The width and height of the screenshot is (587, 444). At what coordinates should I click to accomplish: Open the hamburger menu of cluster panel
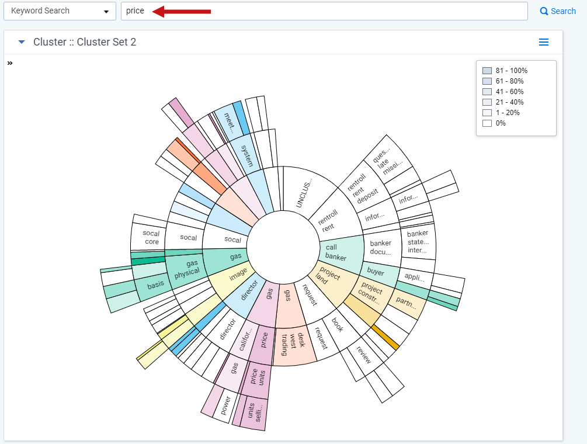tap(544, 42)
